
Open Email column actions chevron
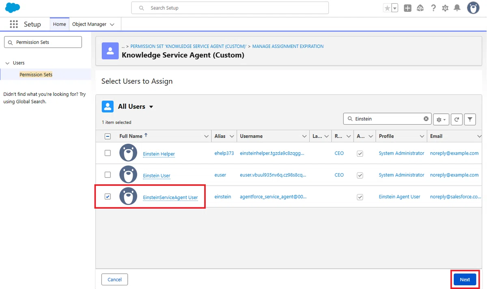[479, 136]
